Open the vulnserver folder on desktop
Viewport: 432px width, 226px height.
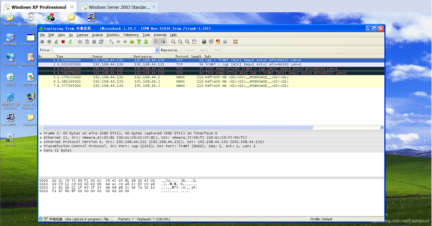click(30, 120)
